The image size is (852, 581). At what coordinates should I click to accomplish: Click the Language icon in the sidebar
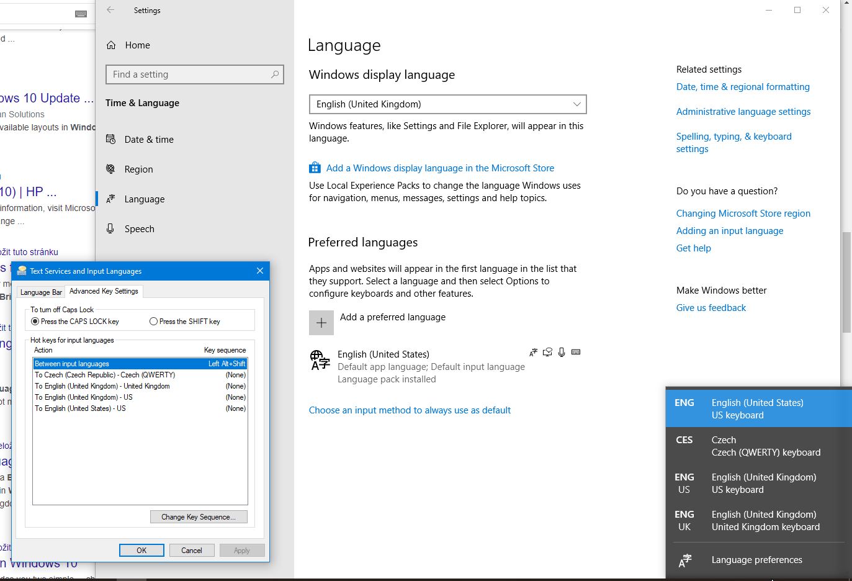(x=111, y=199)
